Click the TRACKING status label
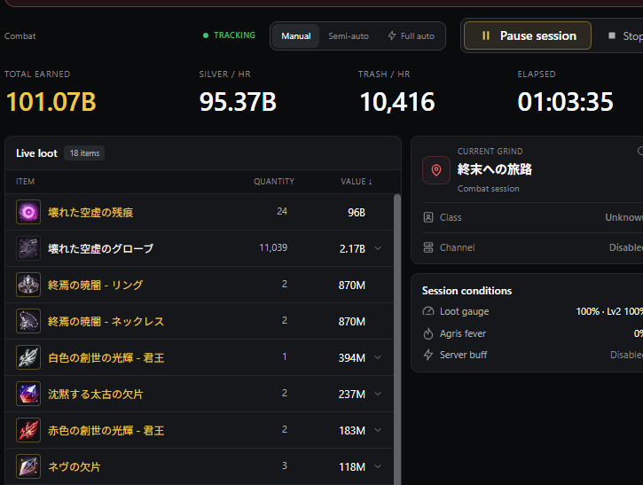This screenshot has width=643, height=485. coord(234,35)
